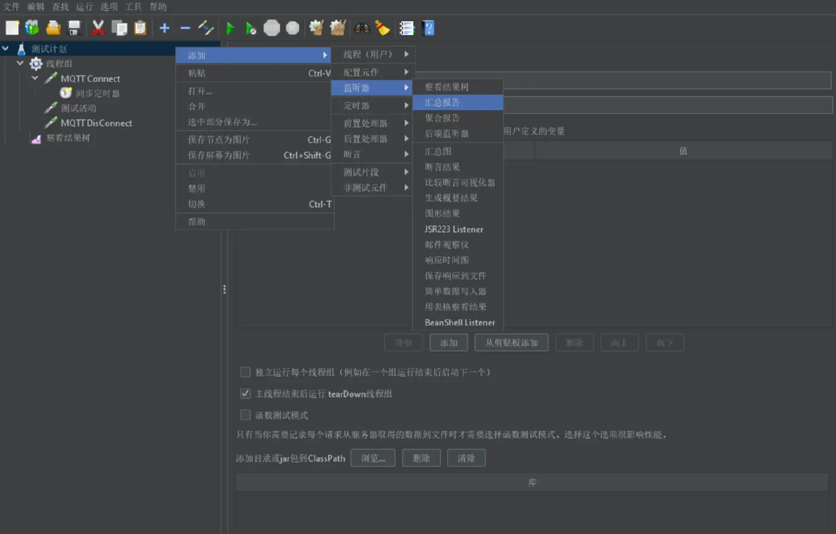The height and width of the screenshot is (534, 836).
Task: Collapse the 线程组 node in the tree
Action: tap(20, 64)
